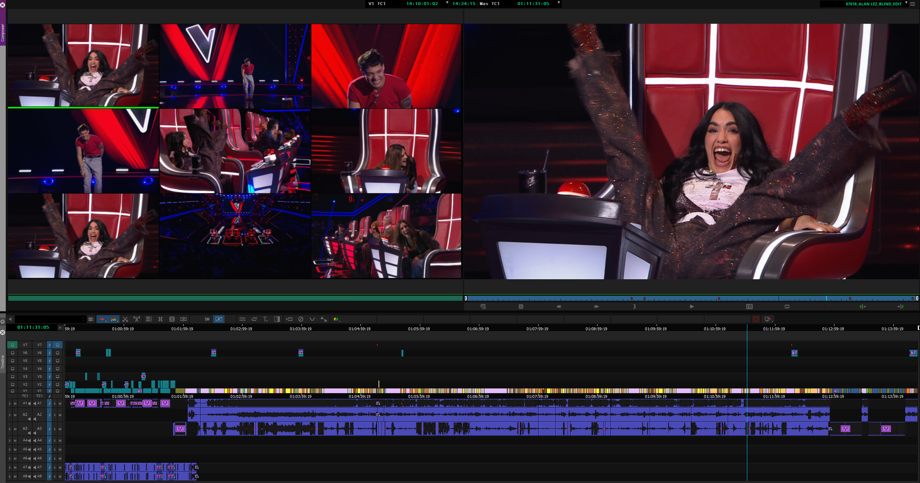The image size is (920, 483).
Task: Click the Render Effect icon with triangle and arrow
Action: tap(324, 319)
